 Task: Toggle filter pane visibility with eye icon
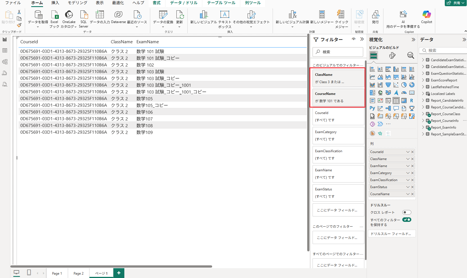click(353, 39)
